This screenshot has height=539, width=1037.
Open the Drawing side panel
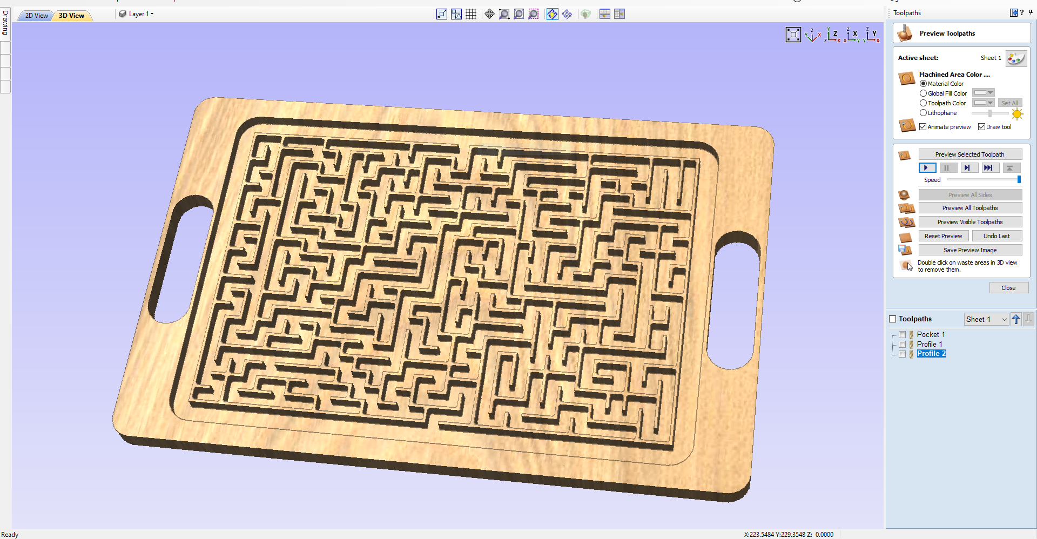click(x=5, y=22)
